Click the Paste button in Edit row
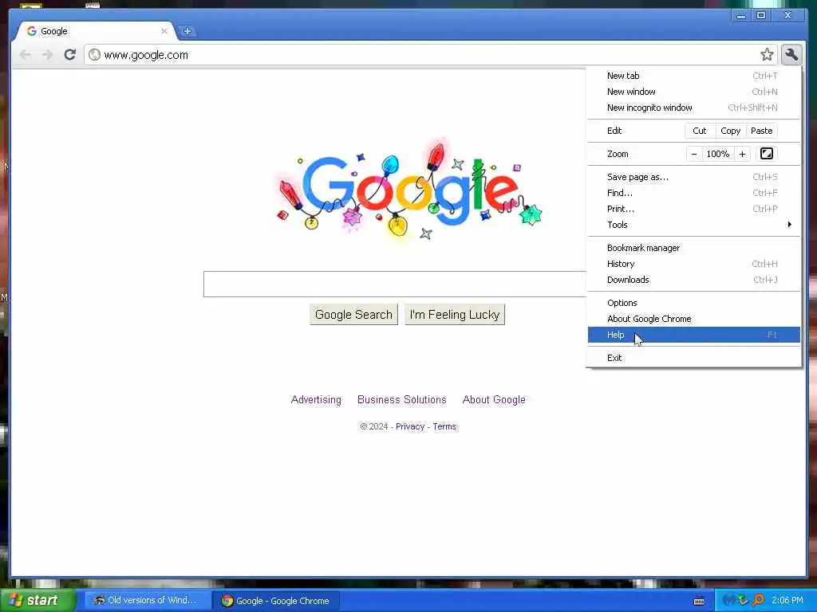Image resolution: width=817 pixels, height=612 pixels. pos(761,131)
